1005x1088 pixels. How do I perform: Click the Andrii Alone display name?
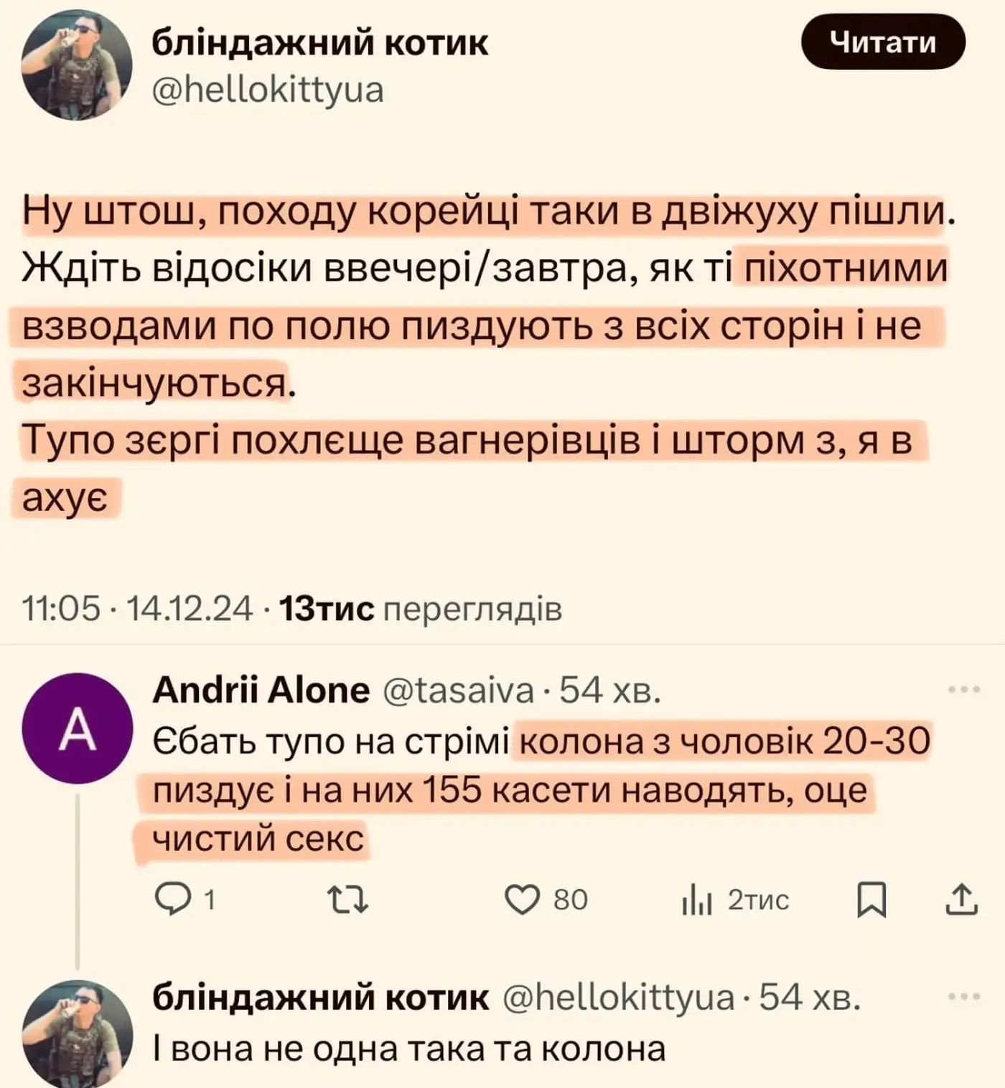[261, 690]
